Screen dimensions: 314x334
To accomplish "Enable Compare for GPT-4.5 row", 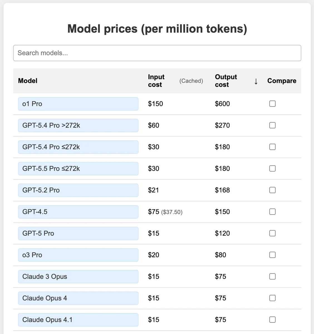I will point(273,212).
